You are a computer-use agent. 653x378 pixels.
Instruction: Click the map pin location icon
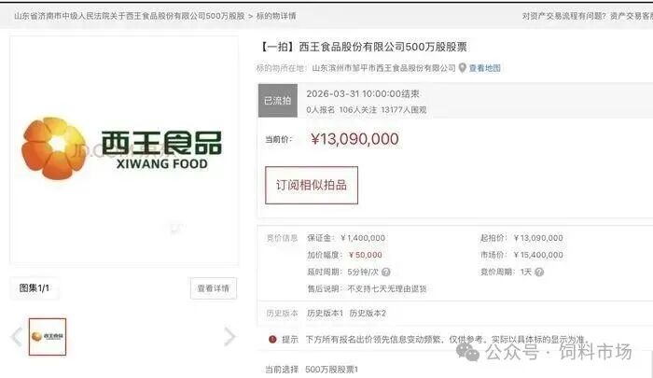click(463, 68)
